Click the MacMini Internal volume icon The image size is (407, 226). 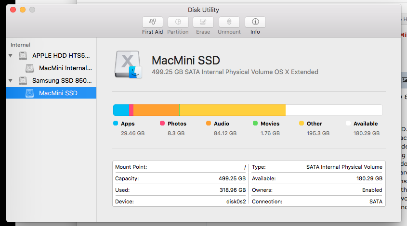(x=29, y=68)
